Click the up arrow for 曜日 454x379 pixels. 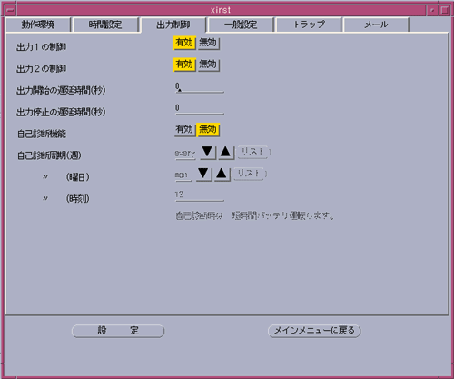coord(222,175)
